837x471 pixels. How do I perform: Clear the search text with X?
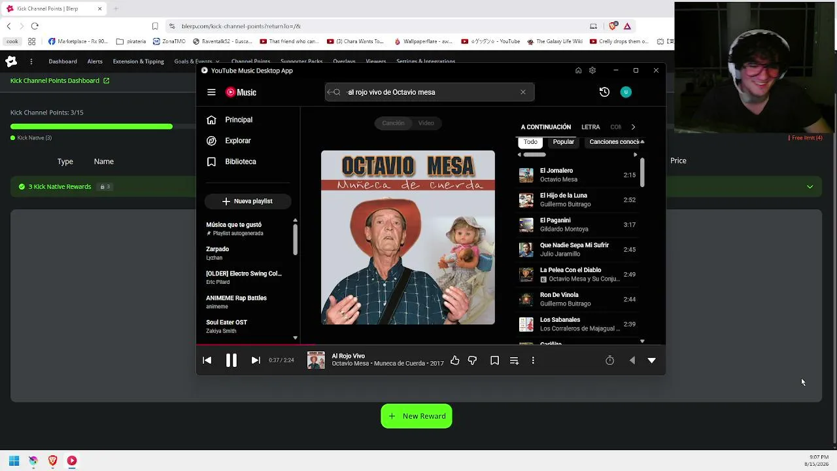pyautogui.click(x=523, y=92)
